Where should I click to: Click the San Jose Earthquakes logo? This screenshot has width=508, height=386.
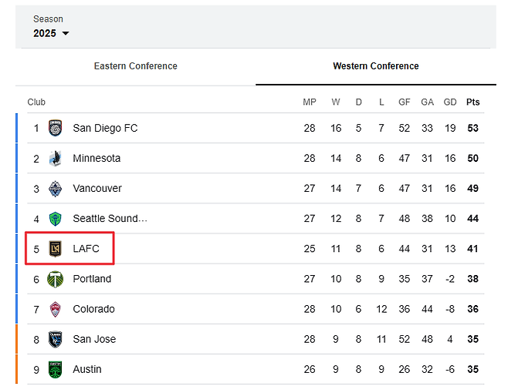tap(55, 339)
